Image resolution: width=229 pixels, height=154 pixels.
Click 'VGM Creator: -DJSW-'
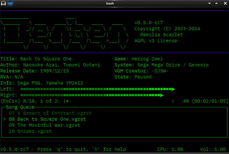click(141, 71)
